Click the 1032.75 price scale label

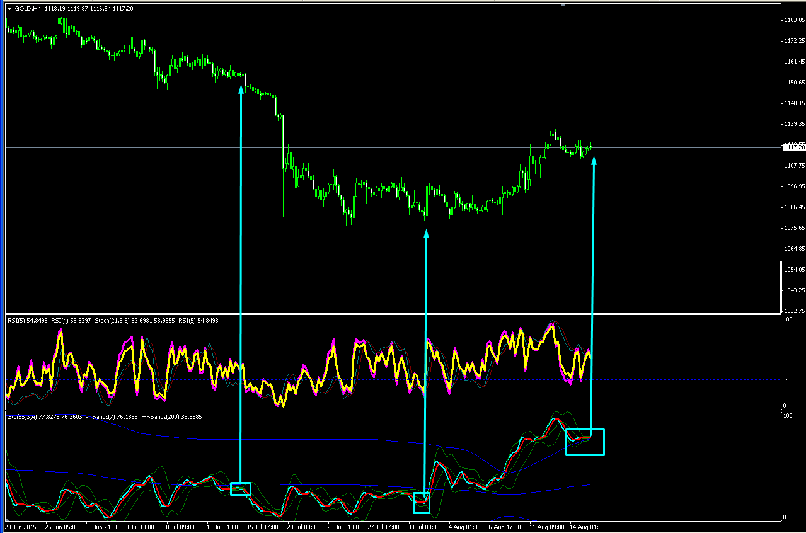[794, 311]
